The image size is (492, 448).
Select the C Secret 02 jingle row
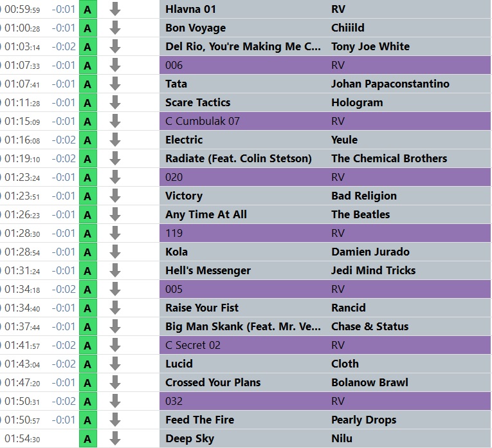tap(325, 346)
